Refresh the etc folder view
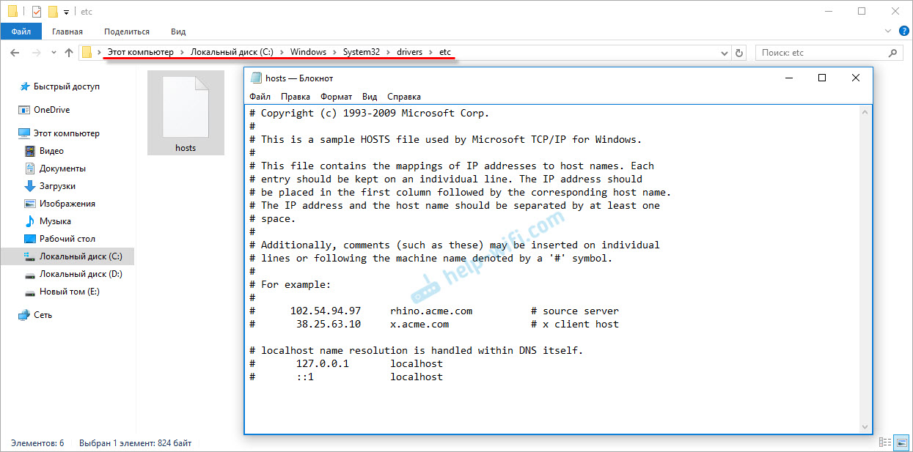The image size is (913, 452). (739, 53)
